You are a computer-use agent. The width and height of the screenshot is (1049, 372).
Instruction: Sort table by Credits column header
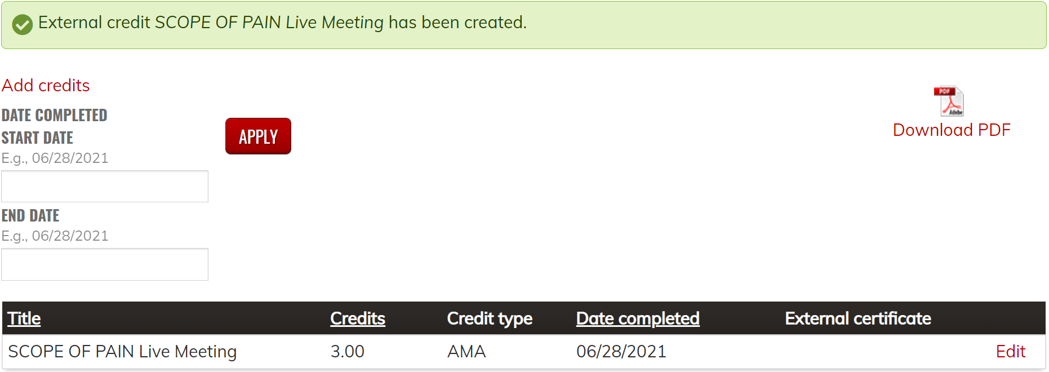coord(357,318)
